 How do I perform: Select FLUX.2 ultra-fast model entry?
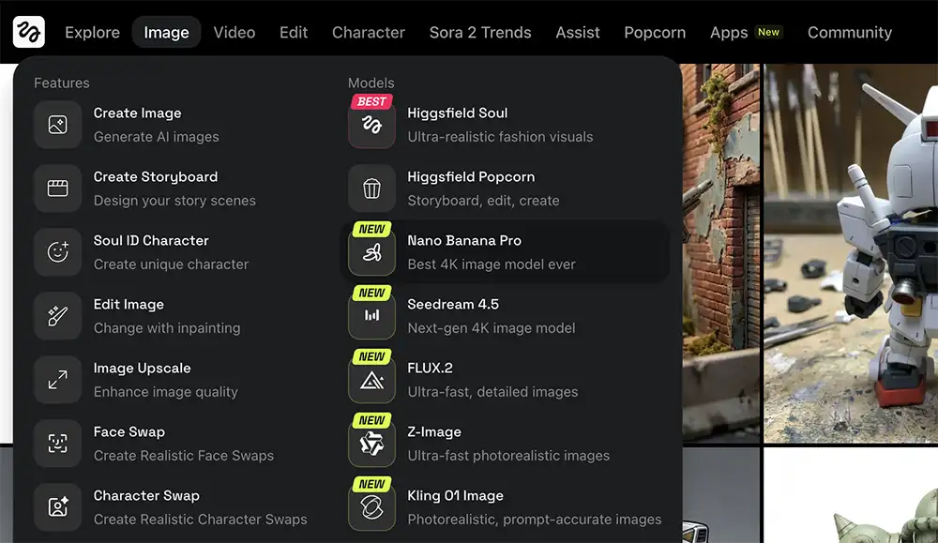click(492, 380)
